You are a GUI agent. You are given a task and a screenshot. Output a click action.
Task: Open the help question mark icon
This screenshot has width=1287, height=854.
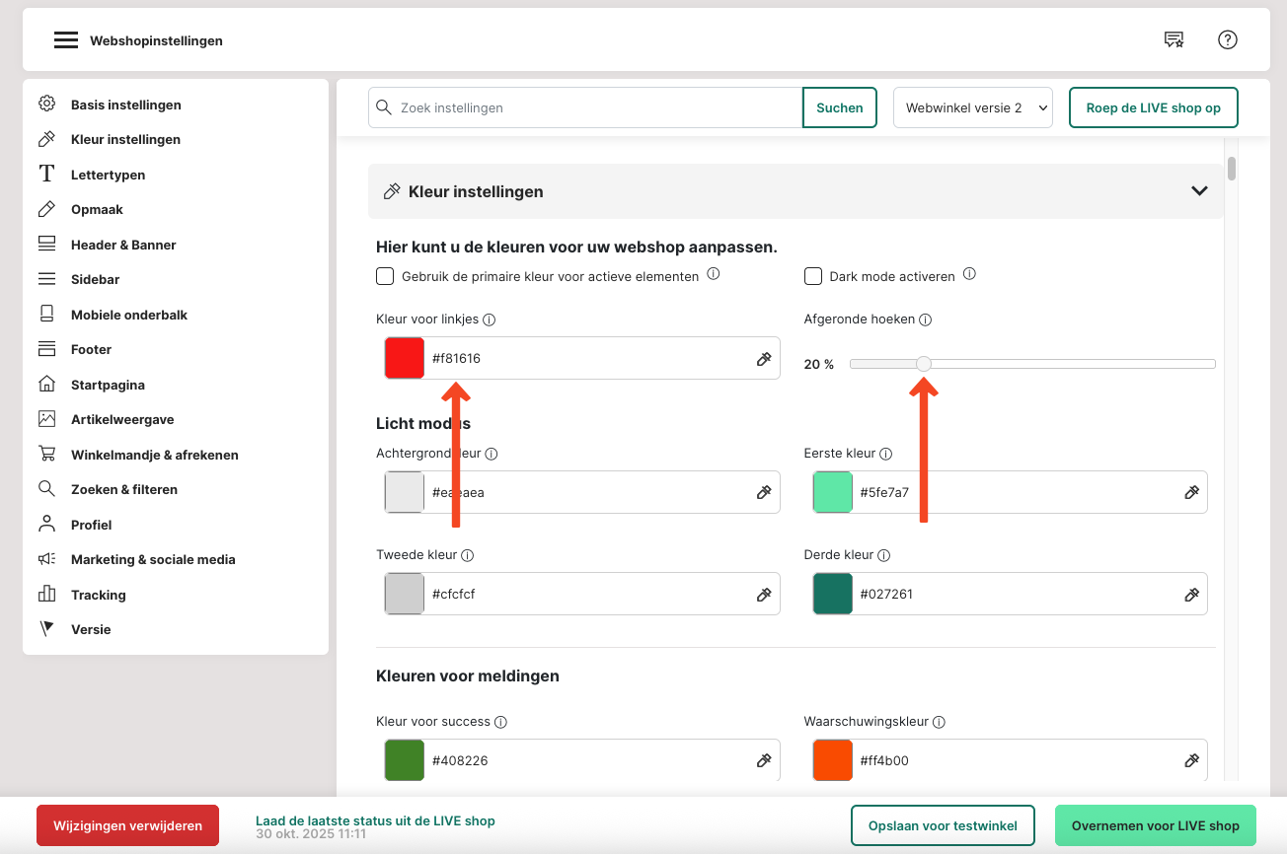[x=1227, y=39]
